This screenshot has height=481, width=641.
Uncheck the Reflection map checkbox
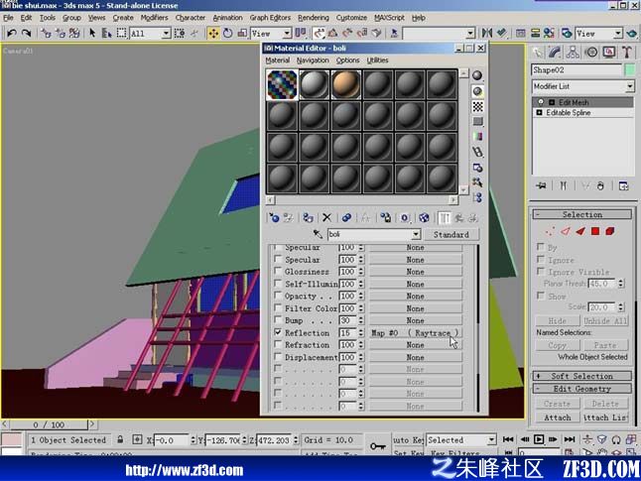pyautogui.click(x=278, y=332)
